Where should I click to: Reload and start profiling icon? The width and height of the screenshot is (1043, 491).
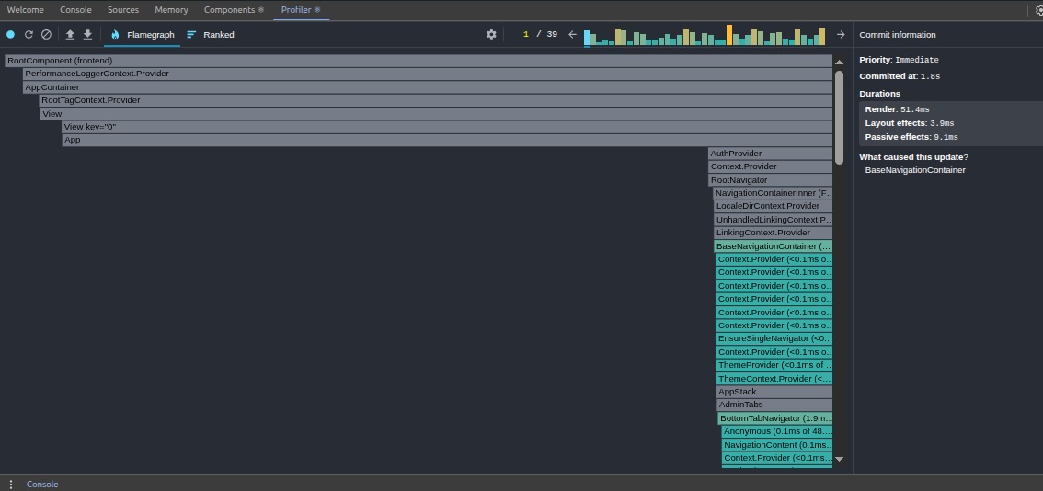click(x=29, y=35)
